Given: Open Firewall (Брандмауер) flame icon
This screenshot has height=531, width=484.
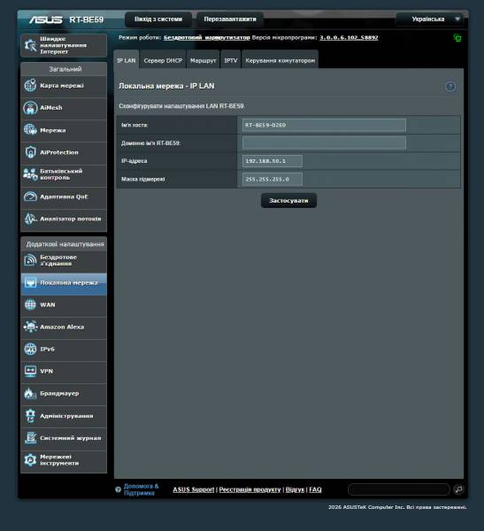Looking at the screenshot, I should point(30,394).
